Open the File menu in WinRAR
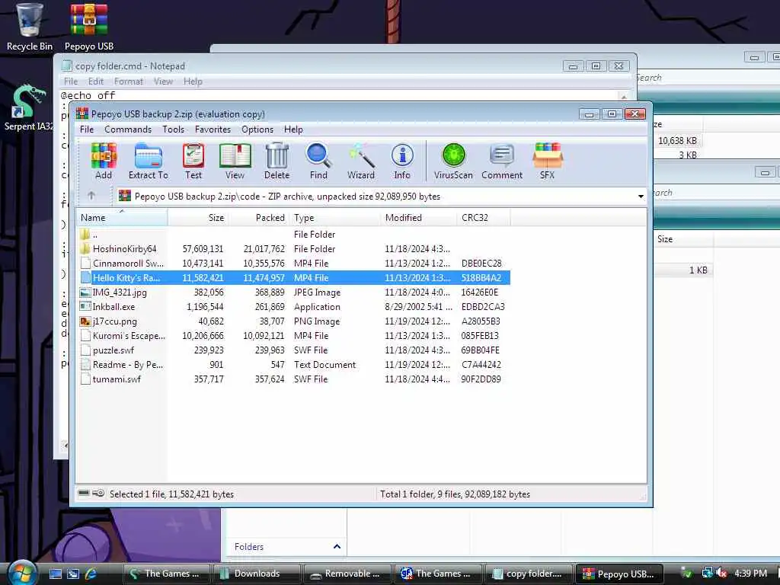 click(87, 129)
